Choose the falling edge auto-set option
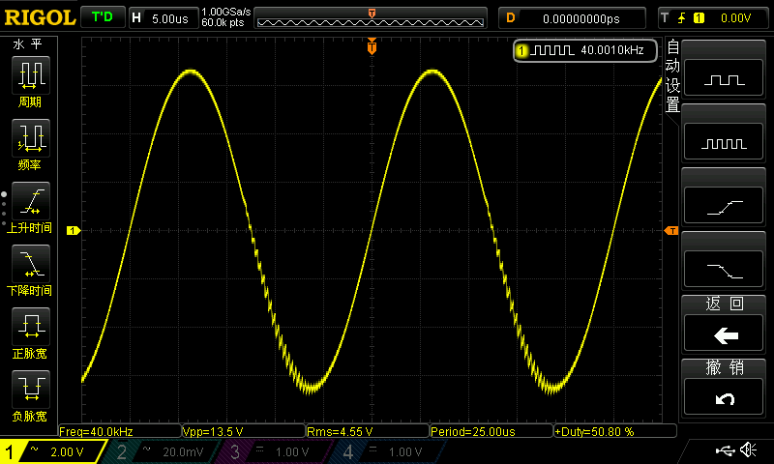This screenshot has height=464, width=774. click(724, 269)
